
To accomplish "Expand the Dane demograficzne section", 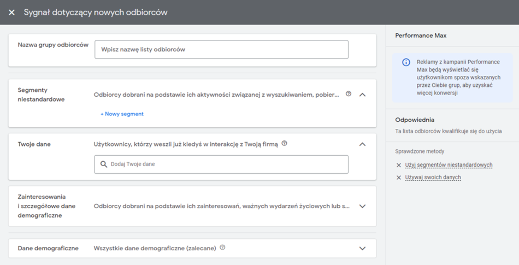I will click(362, 248).
